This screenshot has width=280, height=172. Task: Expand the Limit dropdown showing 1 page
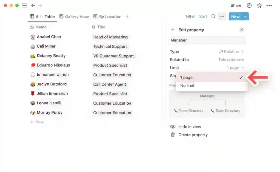[x=235, y=68]
